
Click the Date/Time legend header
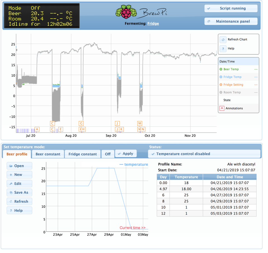click(239, 62)
